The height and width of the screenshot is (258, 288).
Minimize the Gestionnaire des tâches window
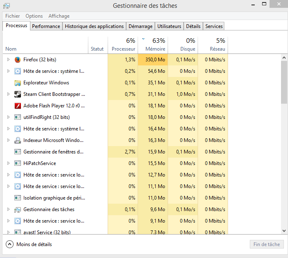click(x=253, y=5)
